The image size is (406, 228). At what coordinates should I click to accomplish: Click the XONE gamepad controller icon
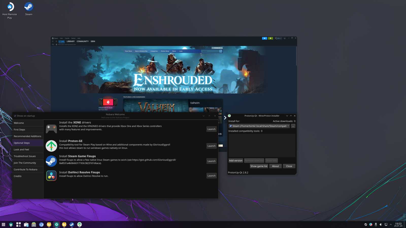[x=51, y=129]
